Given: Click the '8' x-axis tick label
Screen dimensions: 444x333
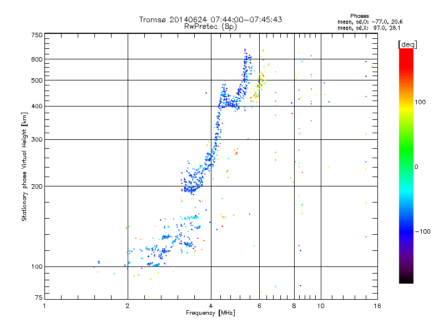Looking at the screenshot, I should point(294,306).
